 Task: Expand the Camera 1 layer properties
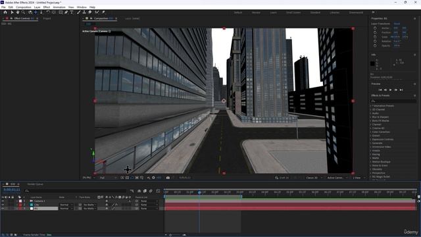tap(17, 201)
